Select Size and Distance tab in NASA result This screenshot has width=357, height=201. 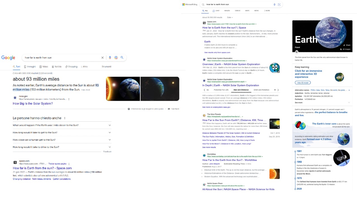pos(241,90)
